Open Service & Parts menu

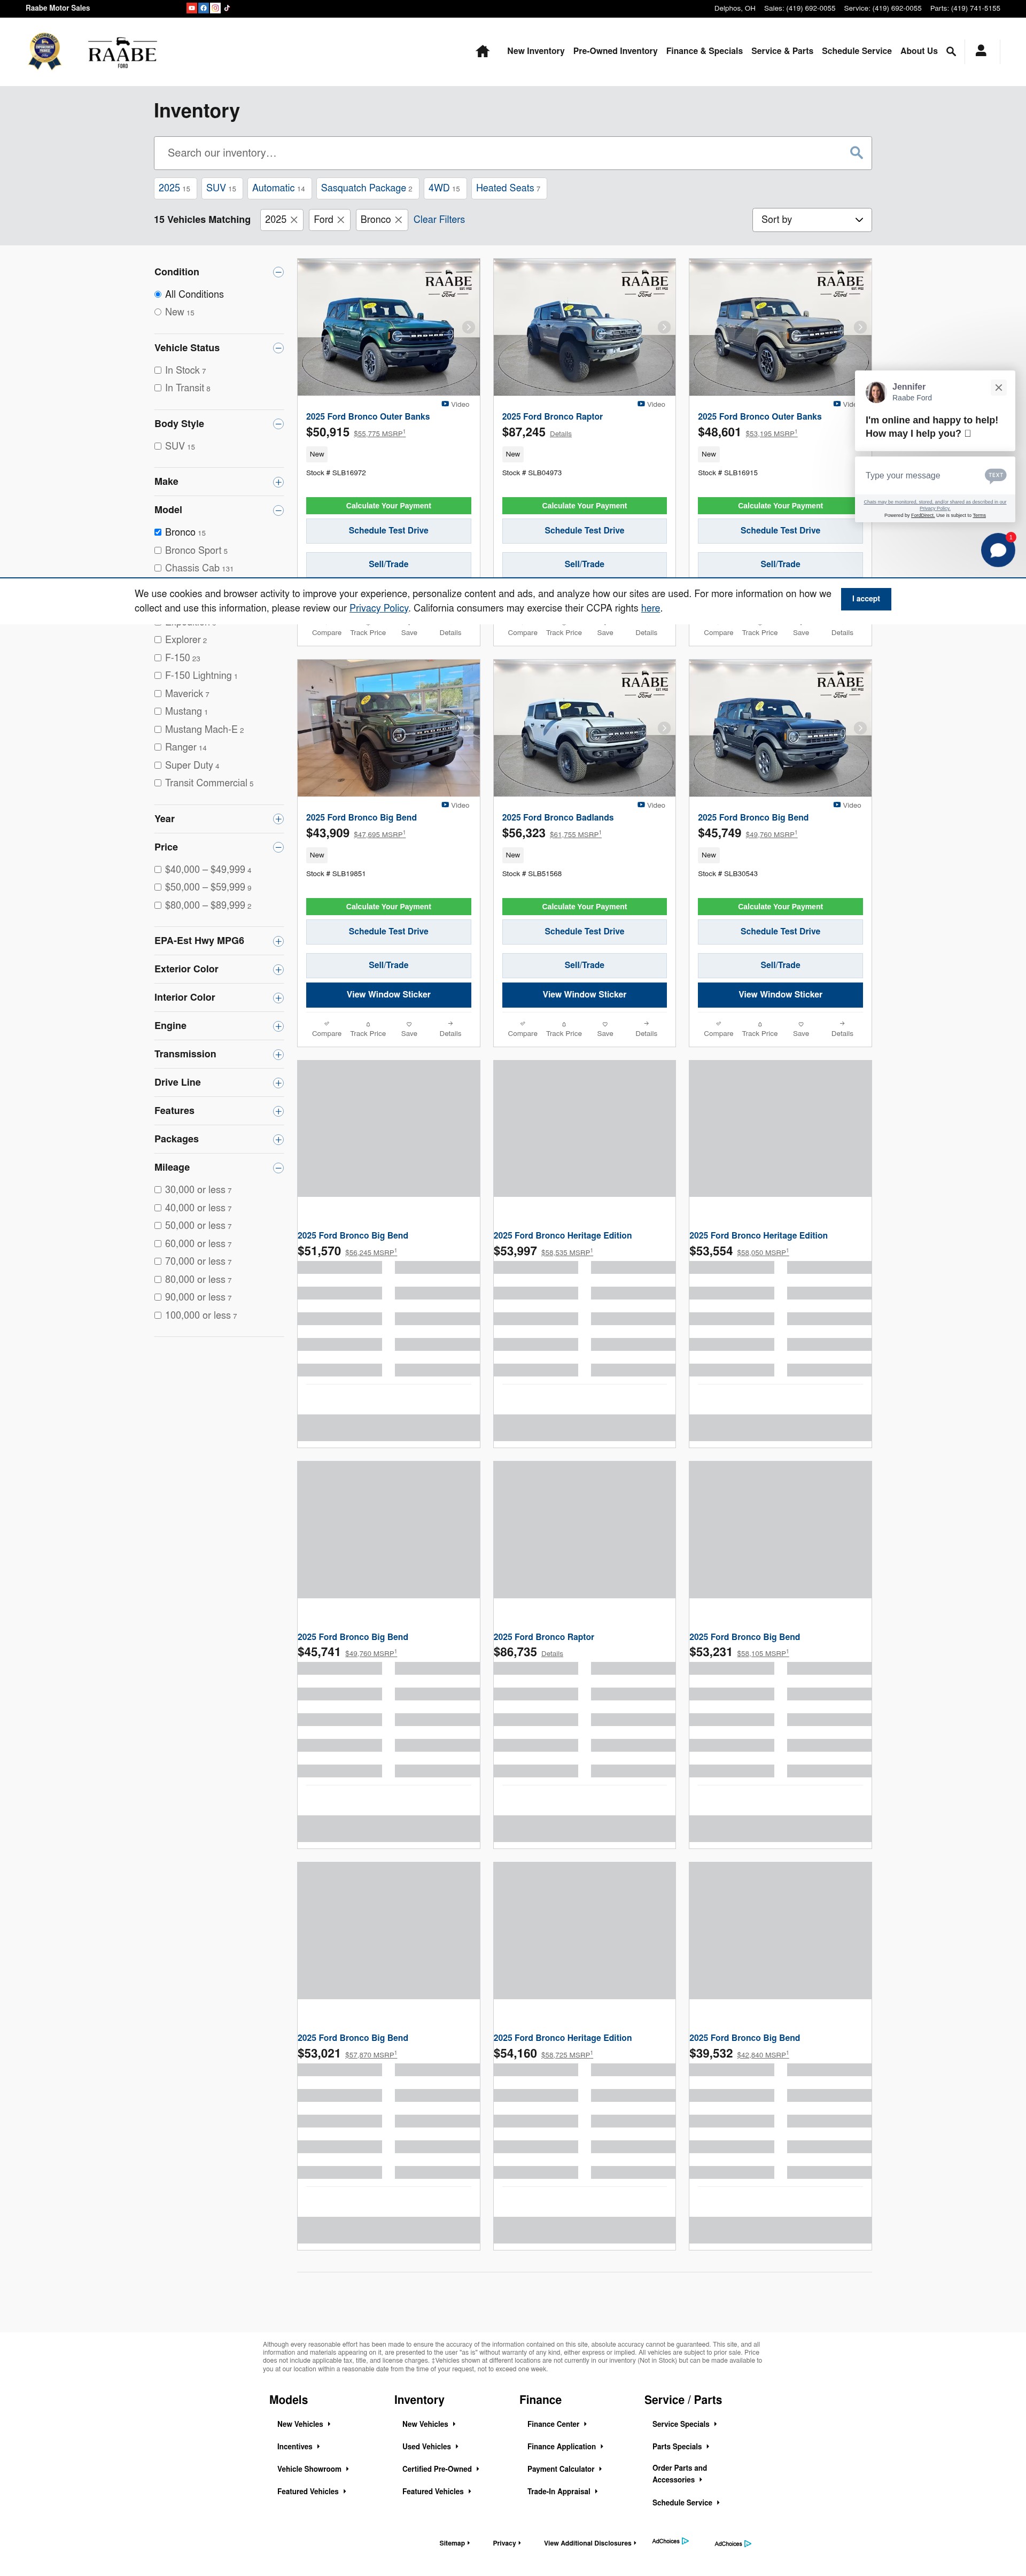[782, 51]
